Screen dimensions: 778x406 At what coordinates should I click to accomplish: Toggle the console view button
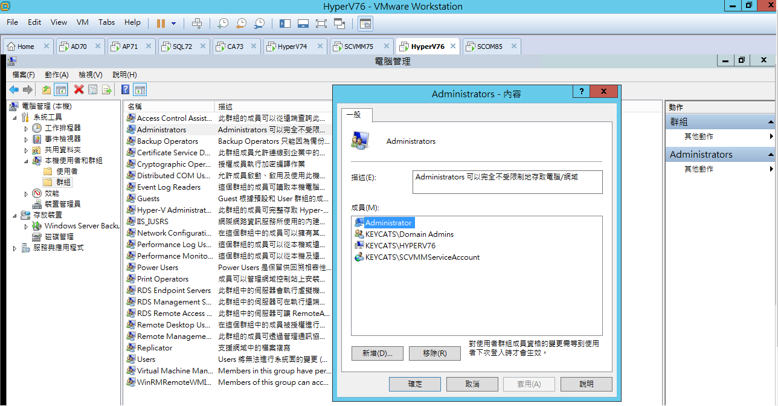click(365, 23)
